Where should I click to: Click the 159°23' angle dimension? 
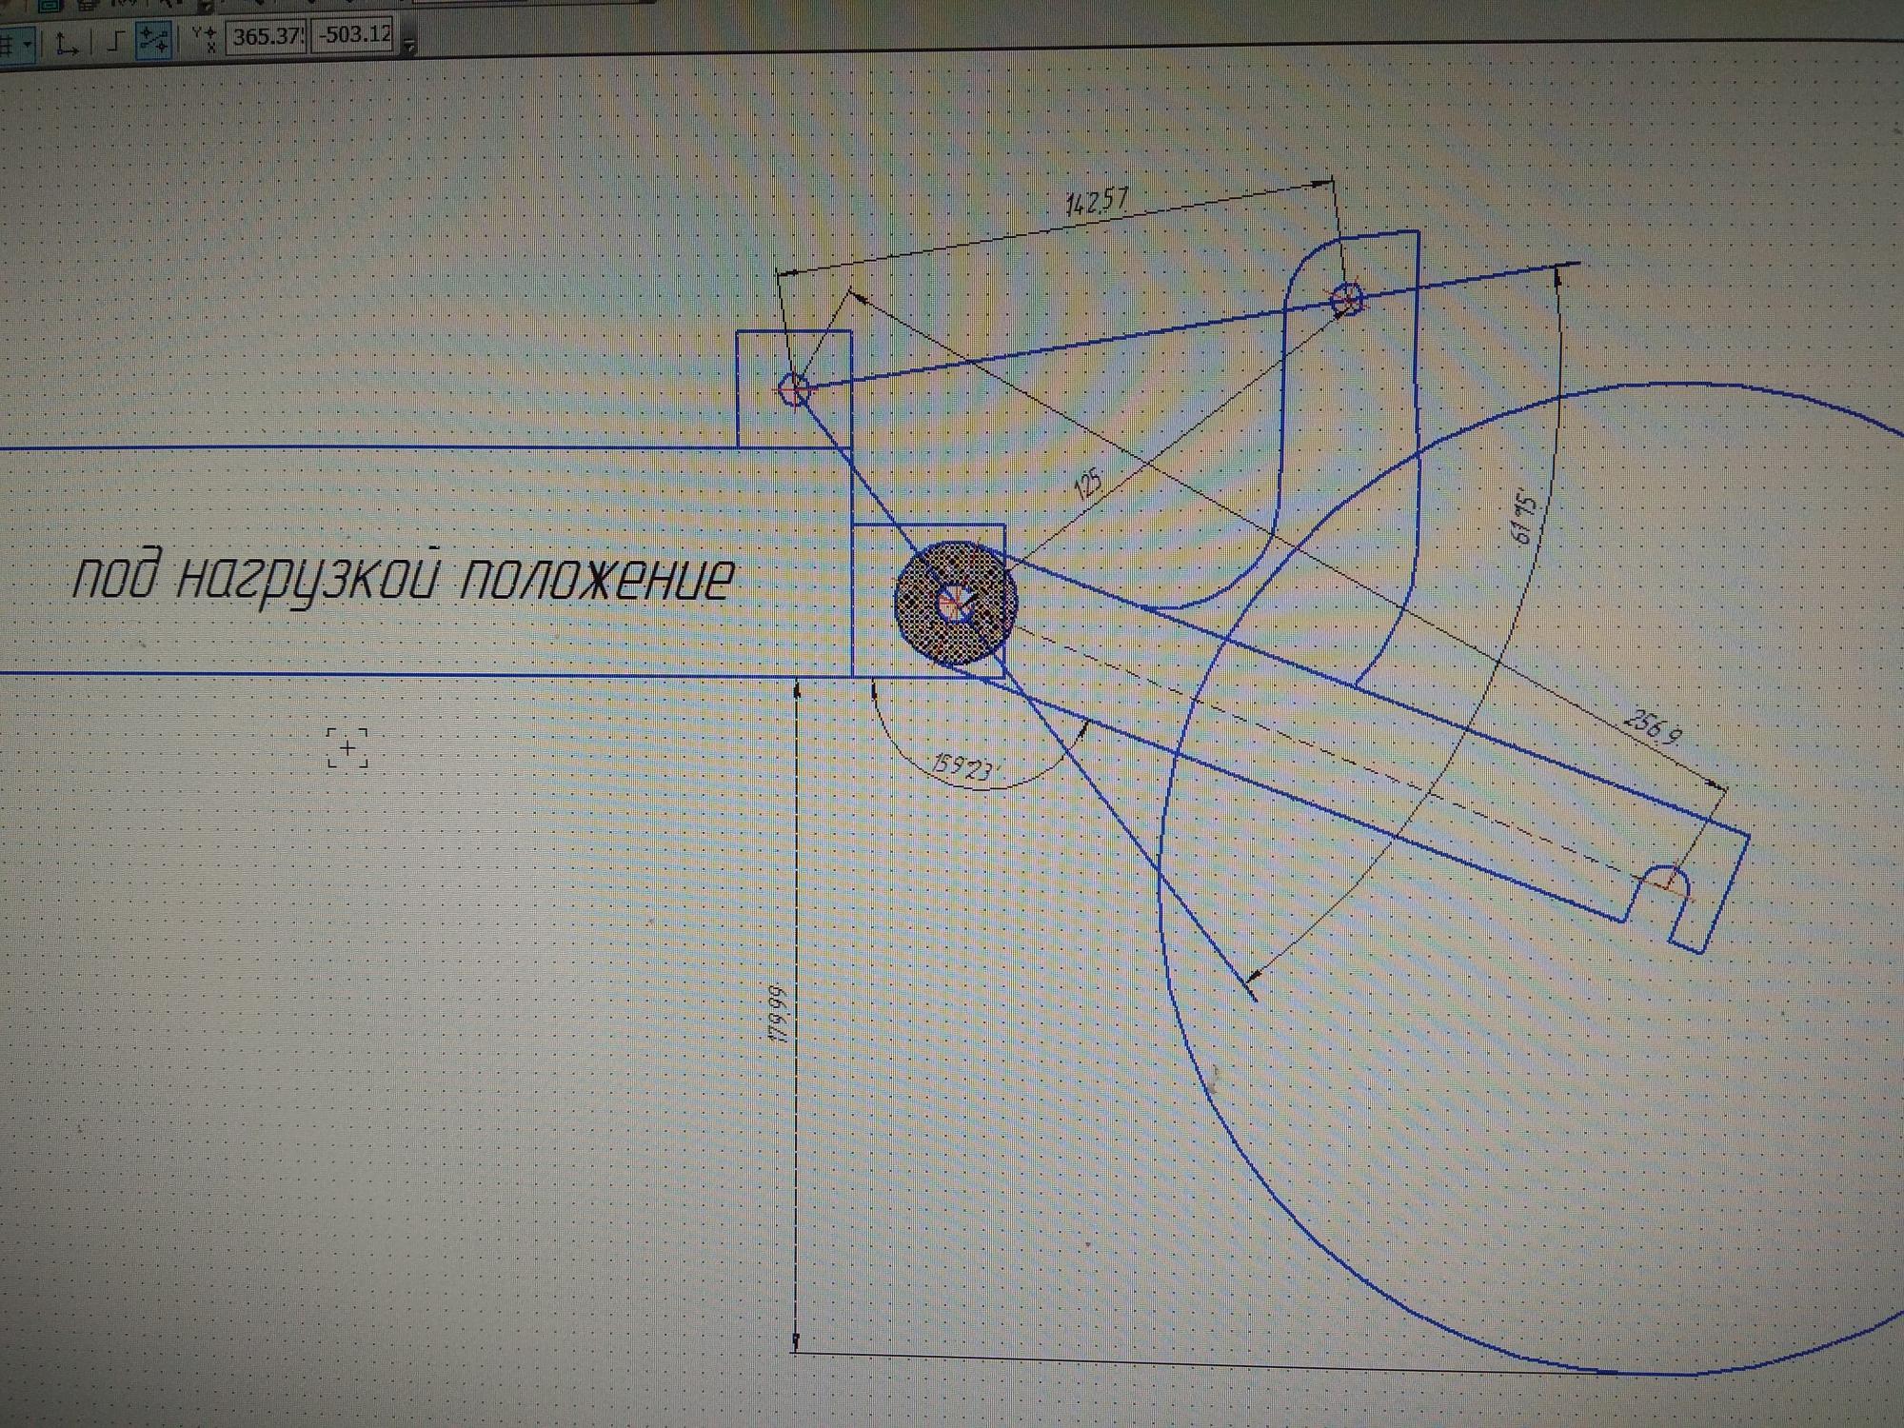point(963,767)
